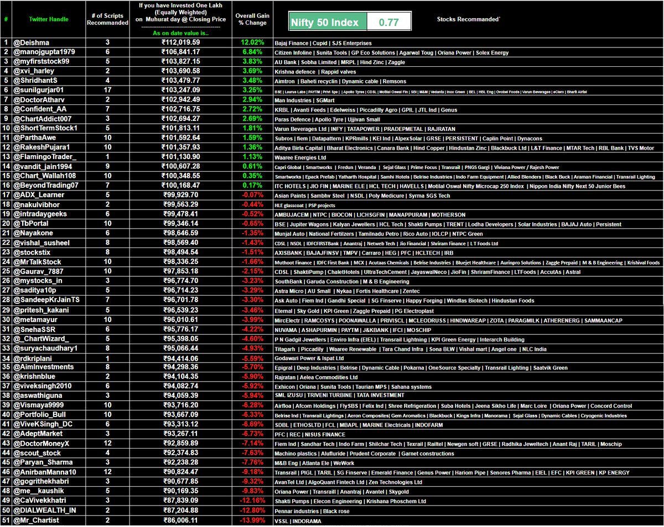The height and width of the screenshot is (527, 664).
Task: Select the @Gaurav_7887 handle cell
Action: 49,271
